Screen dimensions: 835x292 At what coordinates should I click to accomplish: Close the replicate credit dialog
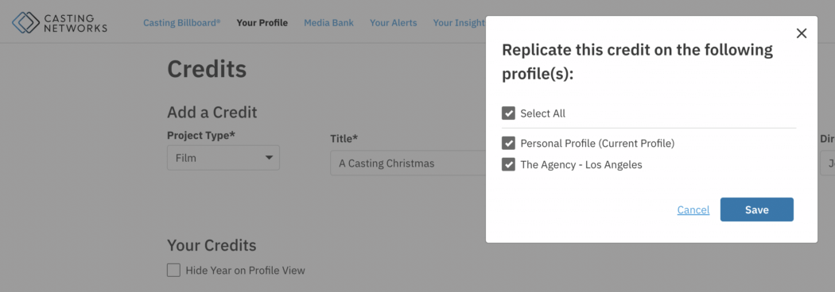[801, 33]
